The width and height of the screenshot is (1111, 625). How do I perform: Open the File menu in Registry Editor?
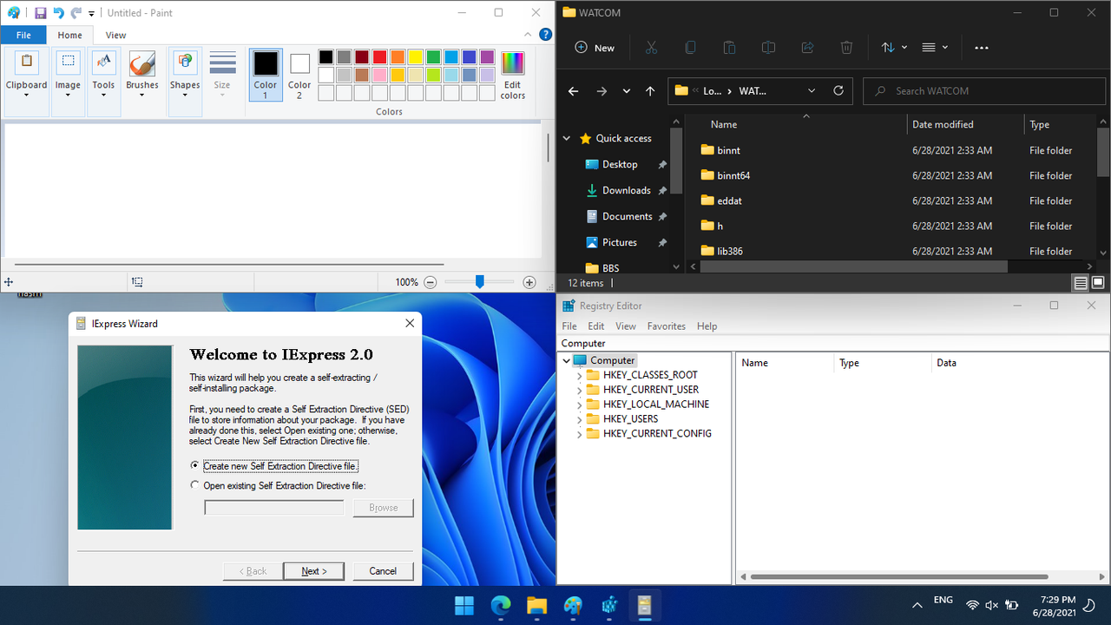pos(569,326)
